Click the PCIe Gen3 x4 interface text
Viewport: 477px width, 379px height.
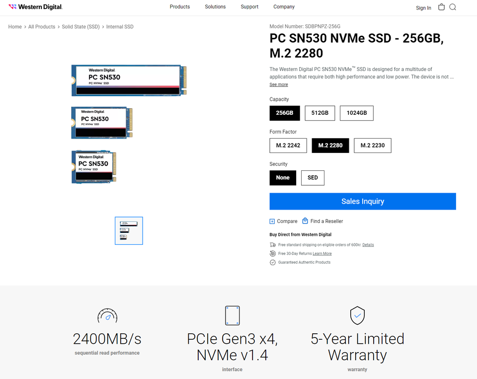coord(233,347)
